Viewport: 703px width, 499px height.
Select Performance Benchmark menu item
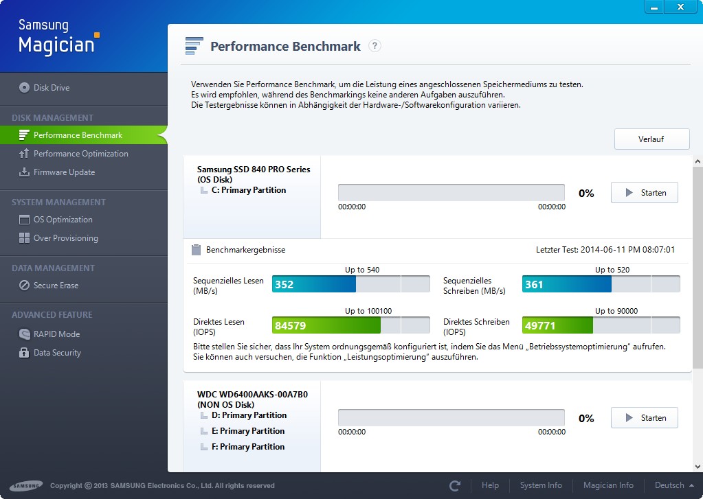[84, 135]
